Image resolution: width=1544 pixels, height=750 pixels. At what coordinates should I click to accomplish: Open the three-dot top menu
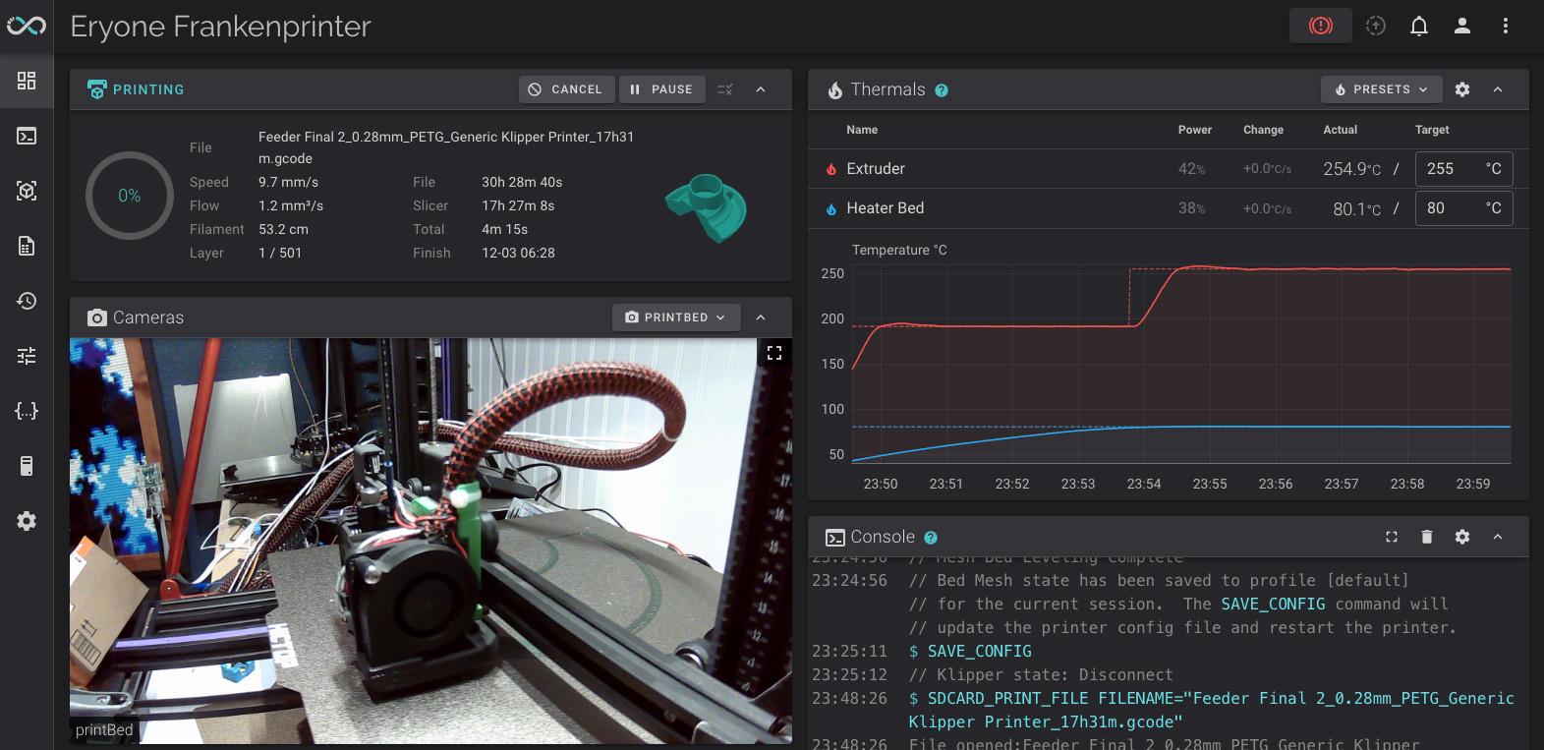coord(1505,27)
